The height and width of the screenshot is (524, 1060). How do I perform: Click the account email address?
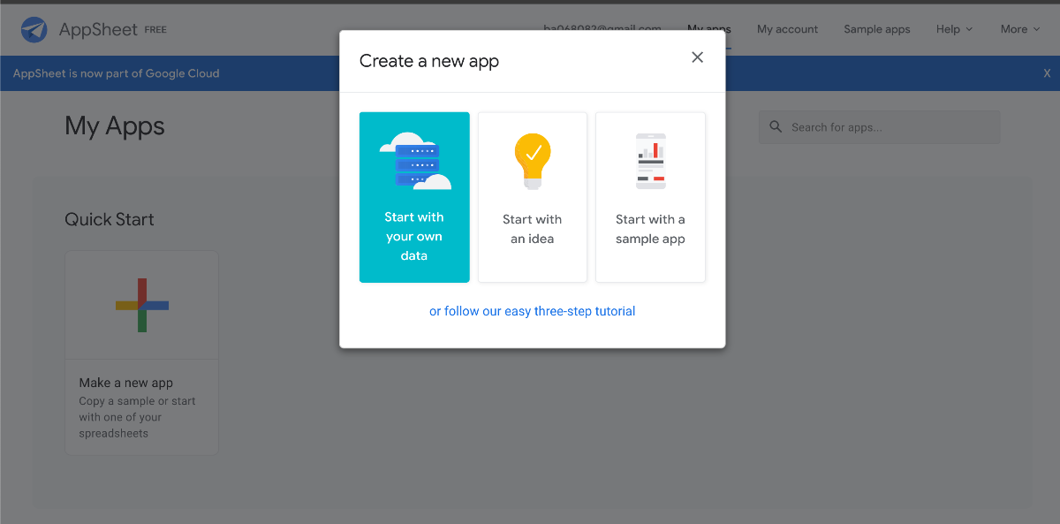point(602,29)
